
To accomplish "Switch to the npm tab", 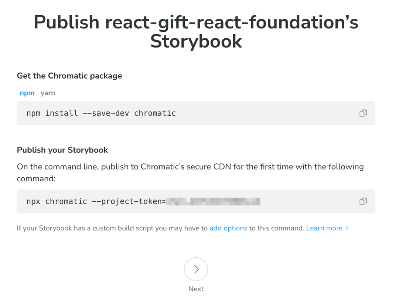I will click(27, 93).
